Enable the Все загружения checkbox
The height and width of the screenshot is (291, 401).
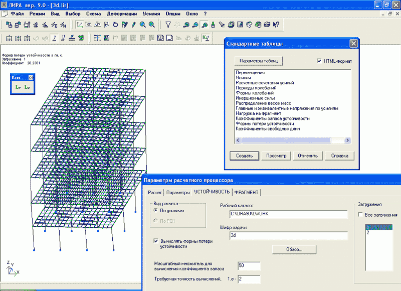[360, 215]
